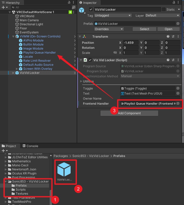The width and height of the screenshot is (184, 205).
Task: Click the Owner Name text field
Action: coord(150,98)
